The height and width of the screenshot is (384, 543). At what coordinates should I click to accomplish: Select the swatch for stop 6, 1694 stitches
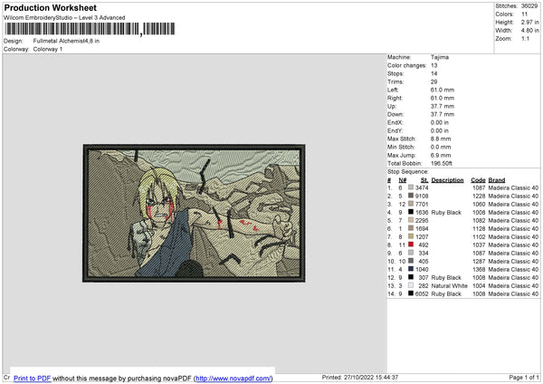tap(411, 228)
